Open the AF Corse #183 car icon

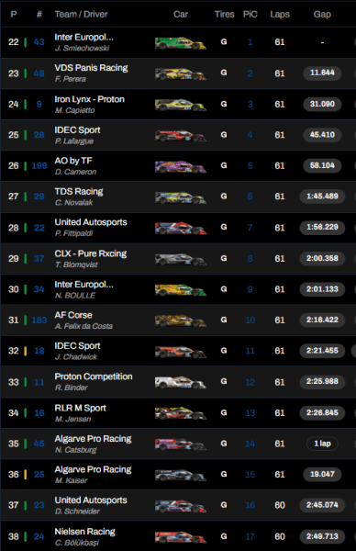[181, 320]
